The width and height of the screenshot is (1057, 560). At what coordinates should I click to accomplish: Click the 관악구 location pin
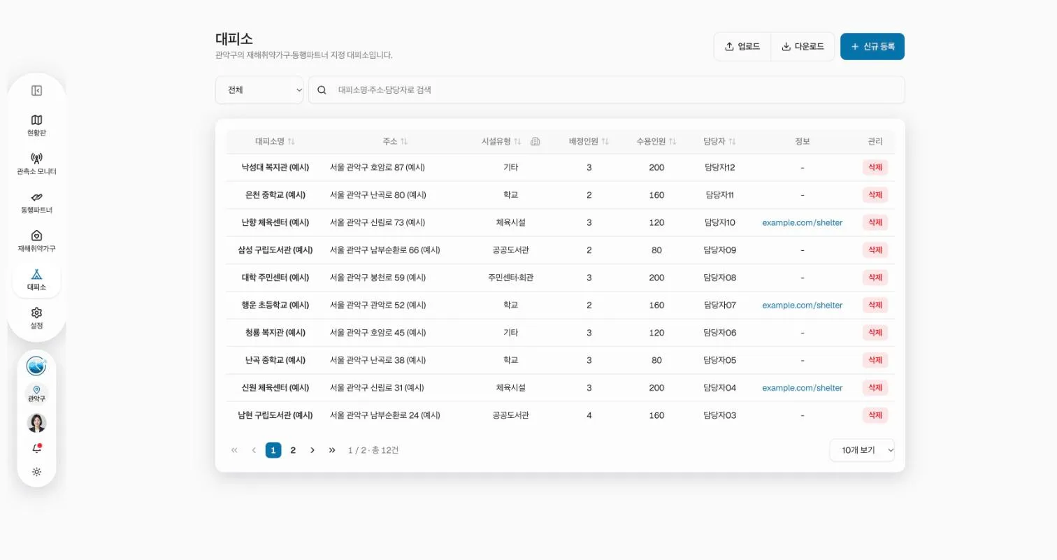click(36, 394)
